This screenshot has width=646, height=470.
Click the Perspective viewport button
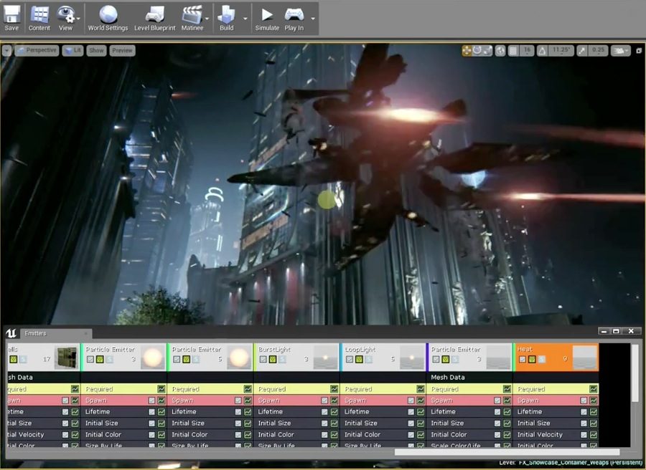[x=37, y=50]
